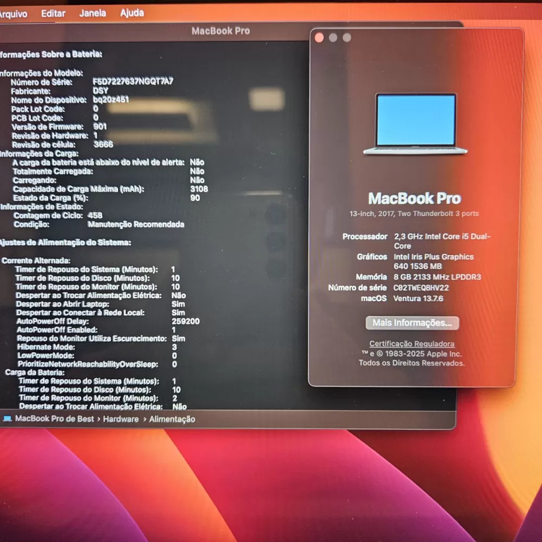Click the Repouso do Monitor Utiliza Escurecimento label

coord(92,339)
